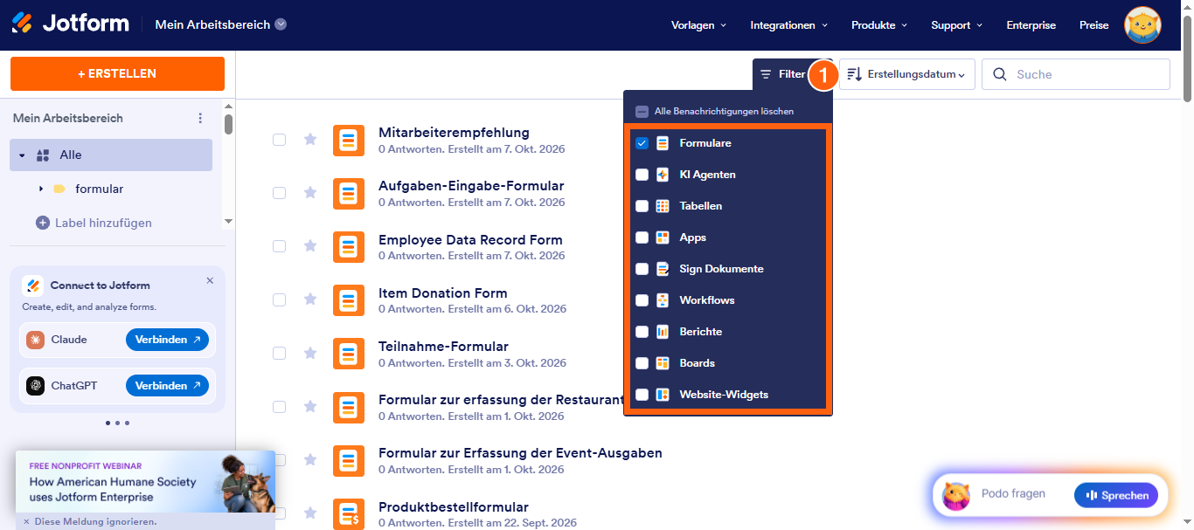
Task: Open the Vorlagen dropdown menu
Action: click(x=698, y=25)
